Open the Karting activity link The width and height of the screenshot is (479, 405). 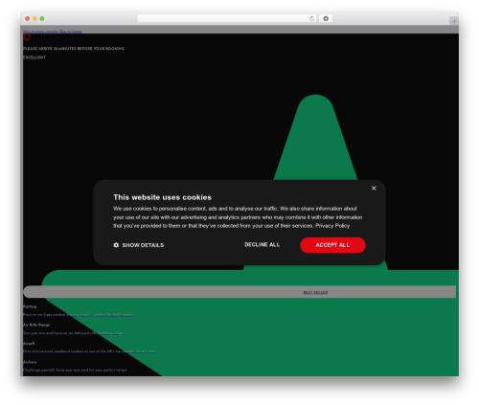[30, 306]
